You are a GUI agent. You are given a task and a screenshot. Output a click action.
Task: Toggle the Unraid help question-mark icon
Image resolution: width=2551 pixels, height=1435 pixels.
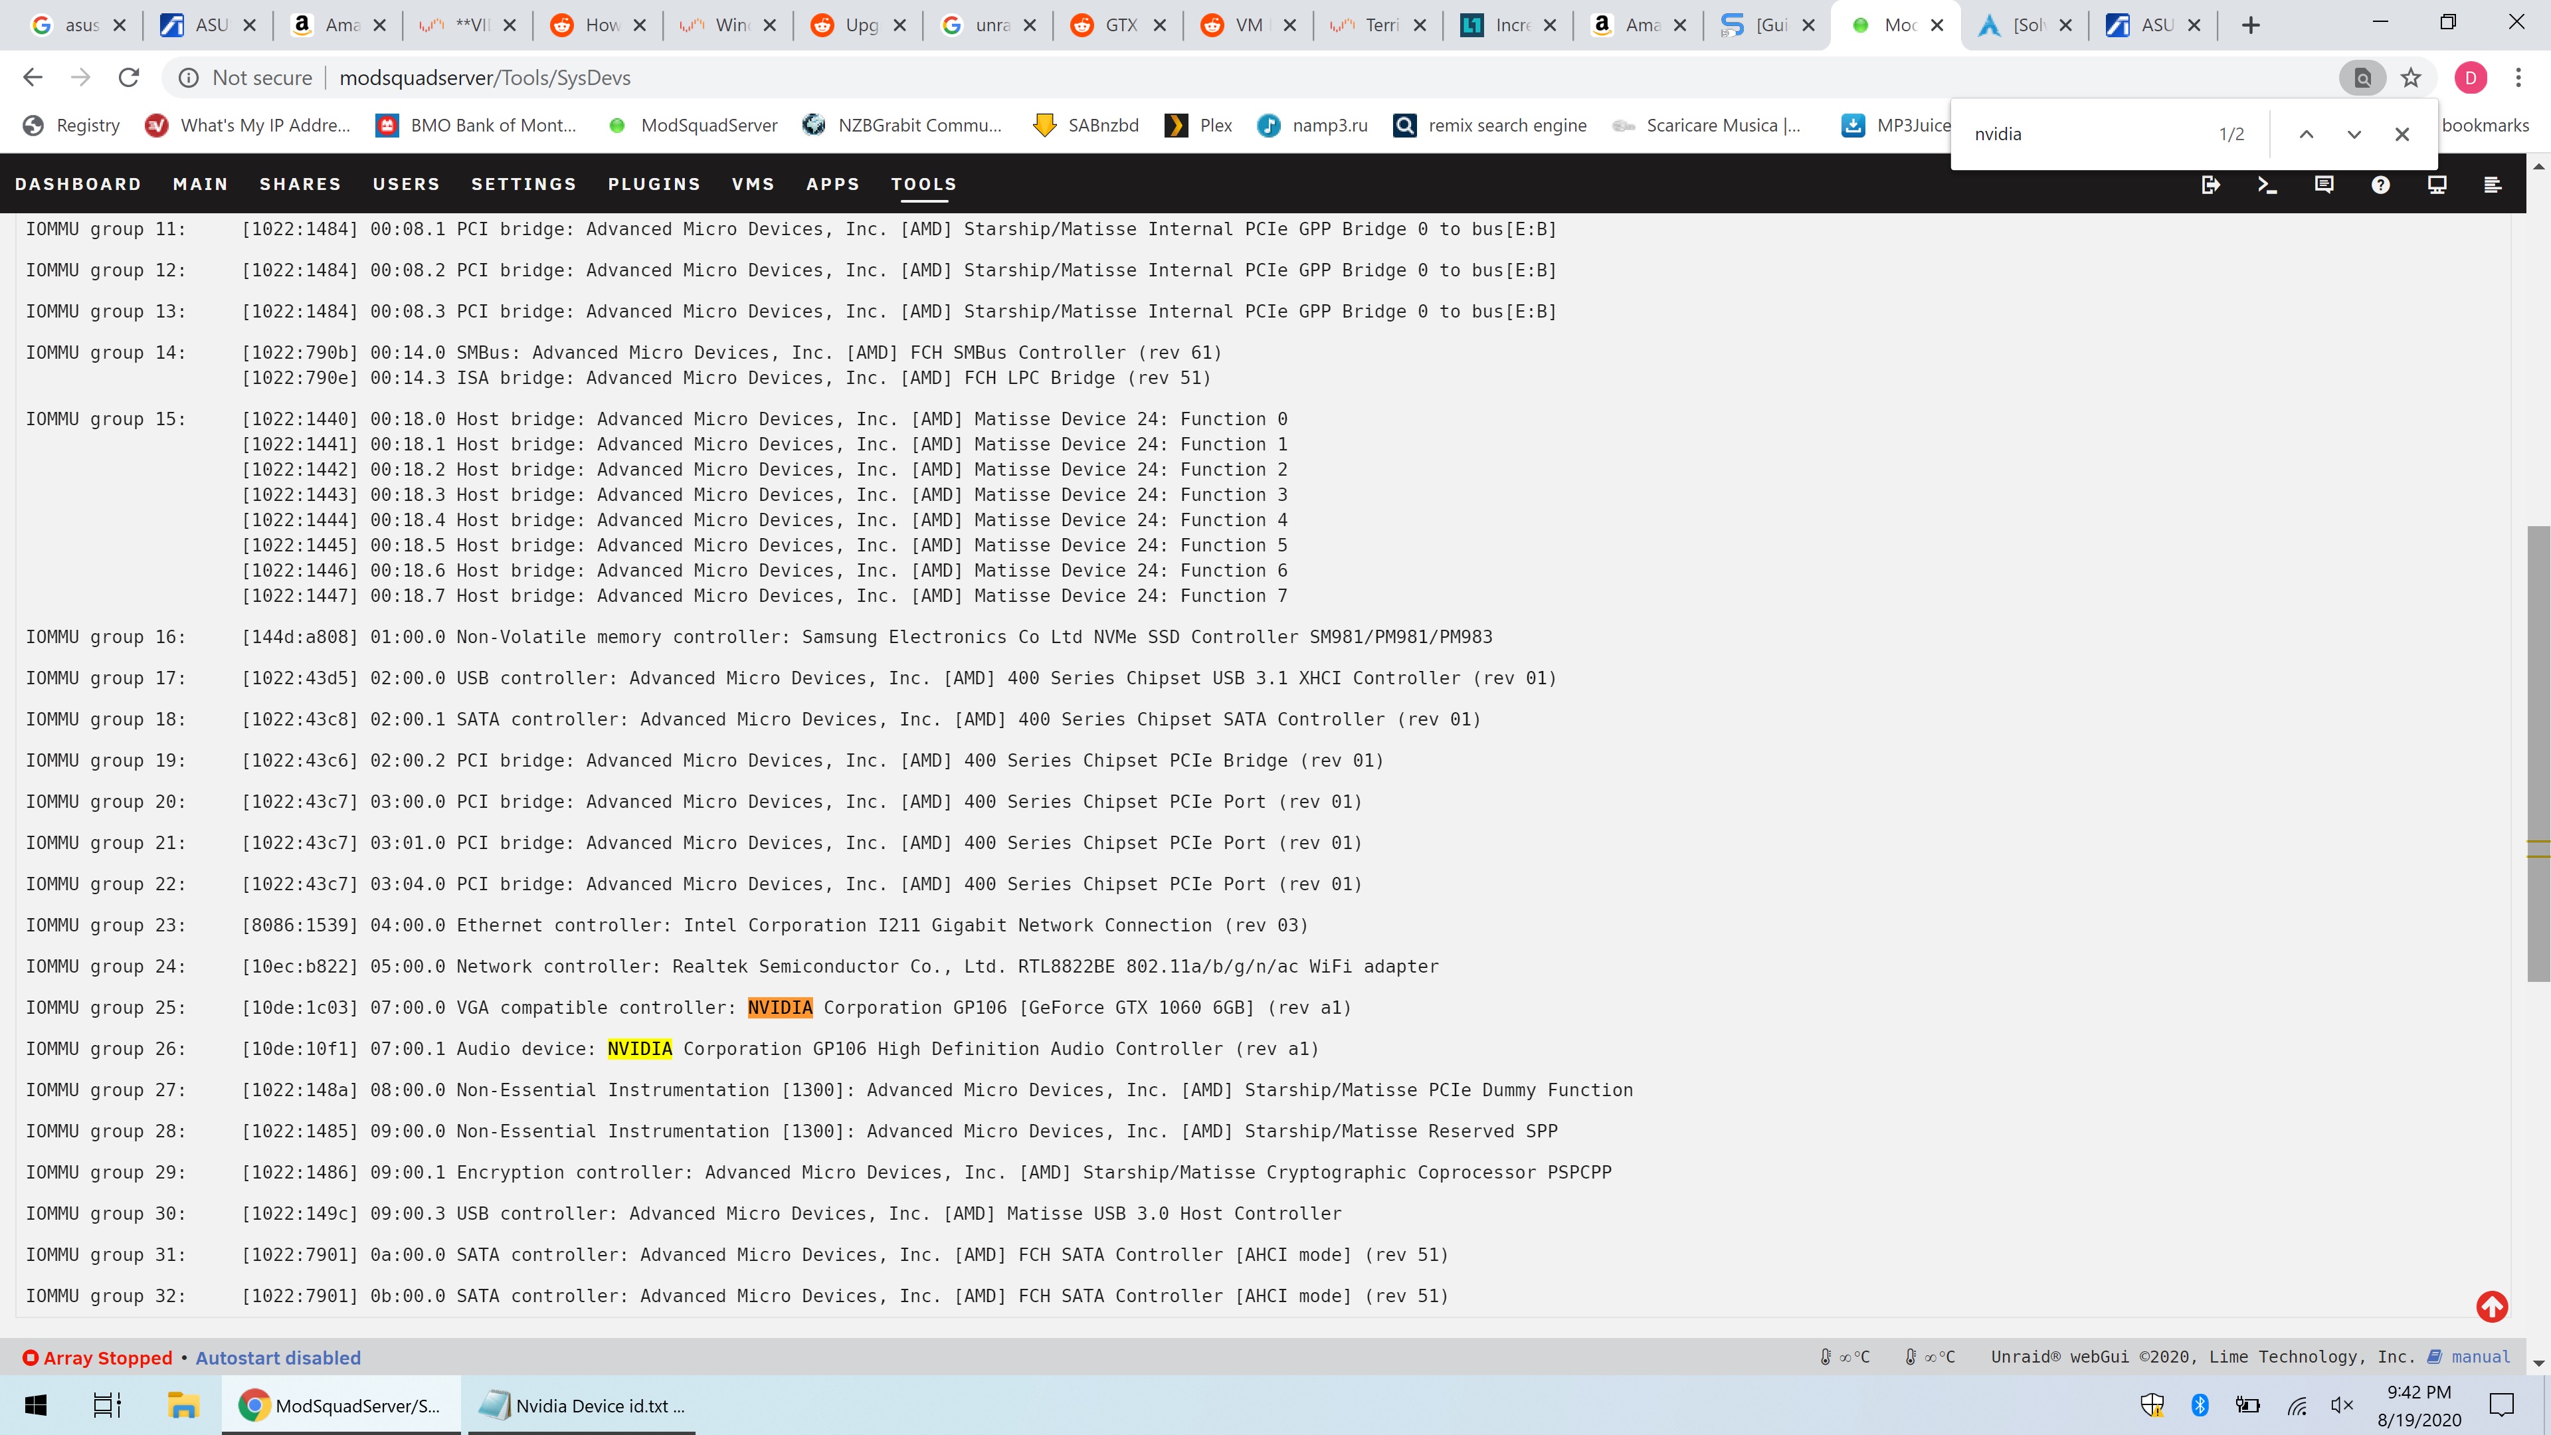[2381, 184]
